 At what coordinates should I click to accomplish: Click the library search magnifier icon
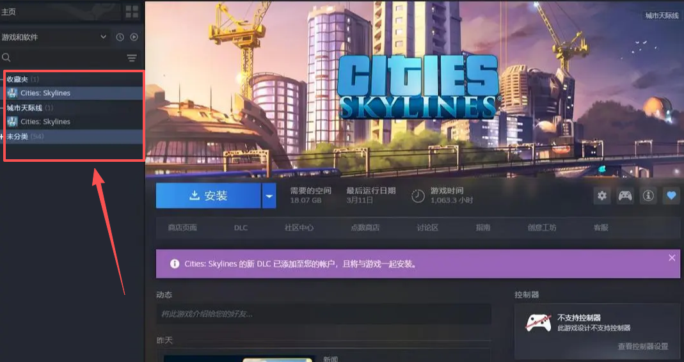coord(6,58)
